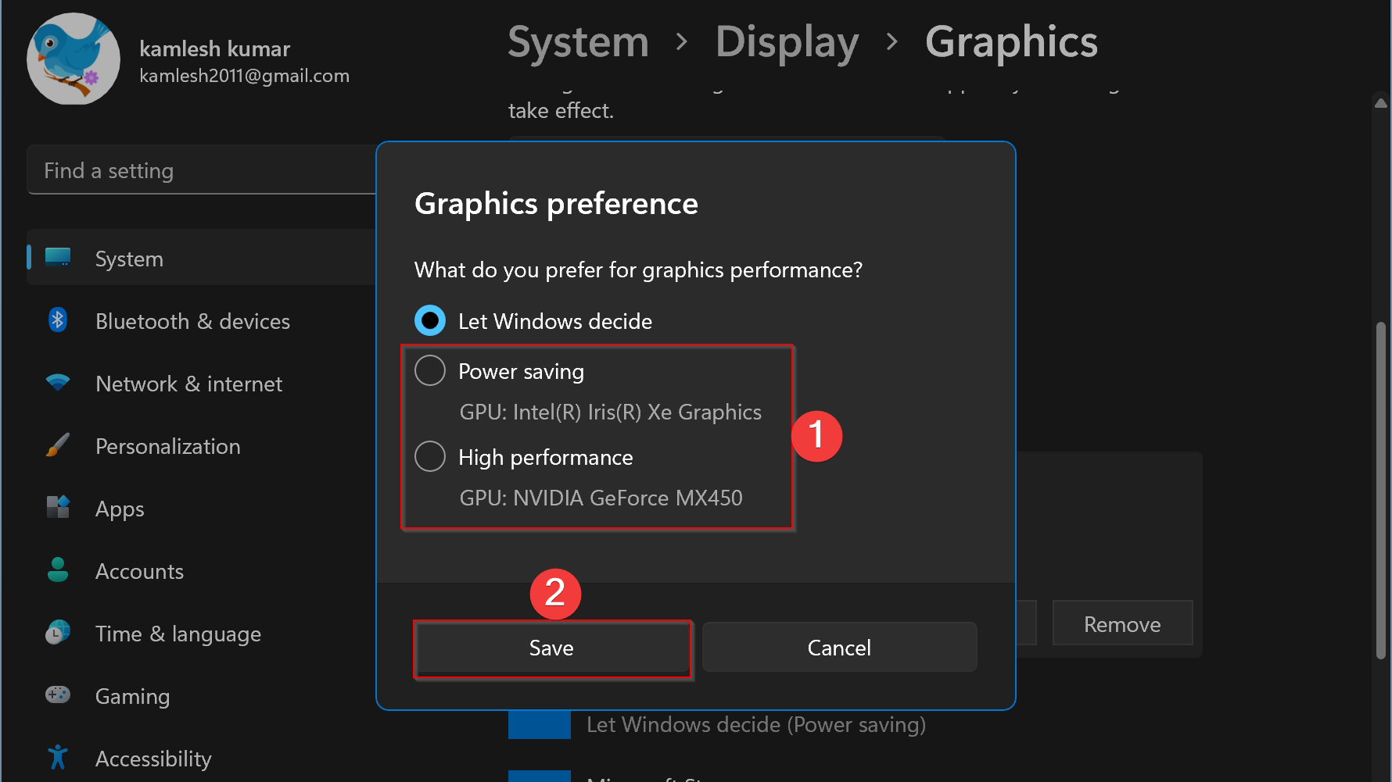Click the Time & language globe icon
The height and width of the screenshot is (782, 1392).
coord(58,633)
